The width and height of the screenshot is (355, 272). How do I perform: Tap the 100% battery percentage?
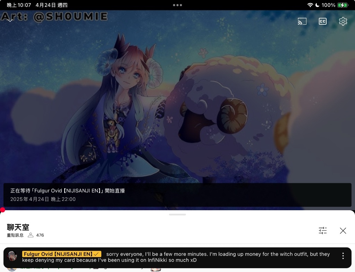[x=328, y=5]
